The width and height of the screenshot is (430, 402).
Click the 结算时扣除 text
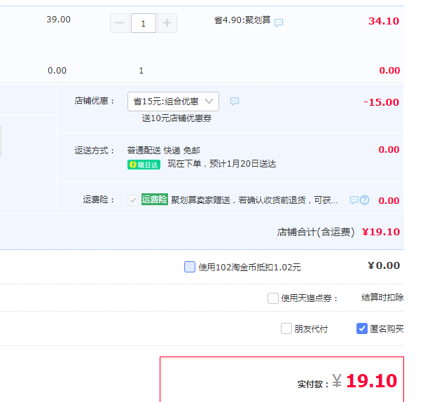pos(382,297)
